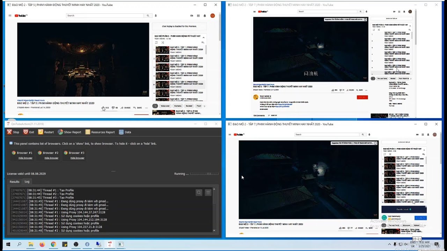Viewport: 447px width, 251px height.
Task: Click SHARE under top-left video
Action: coord(126,108)
